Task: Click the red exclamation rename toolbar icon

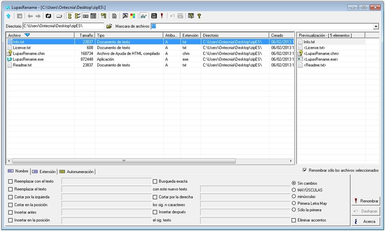Action: 162,16
